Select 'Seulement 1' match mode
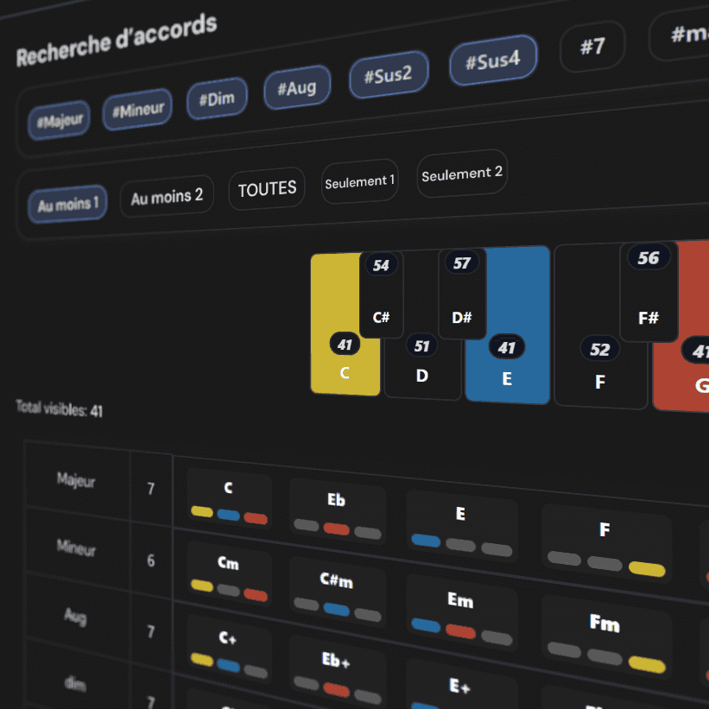The width and height of the screenshot is (709, 709). tap(359, 181)
